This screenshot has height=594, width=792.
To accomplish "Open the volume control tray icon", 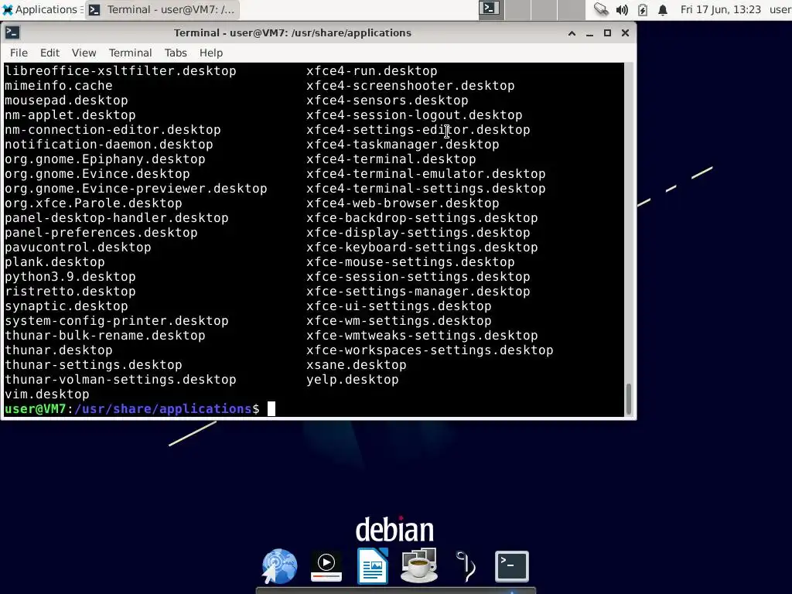I will 622,9.
